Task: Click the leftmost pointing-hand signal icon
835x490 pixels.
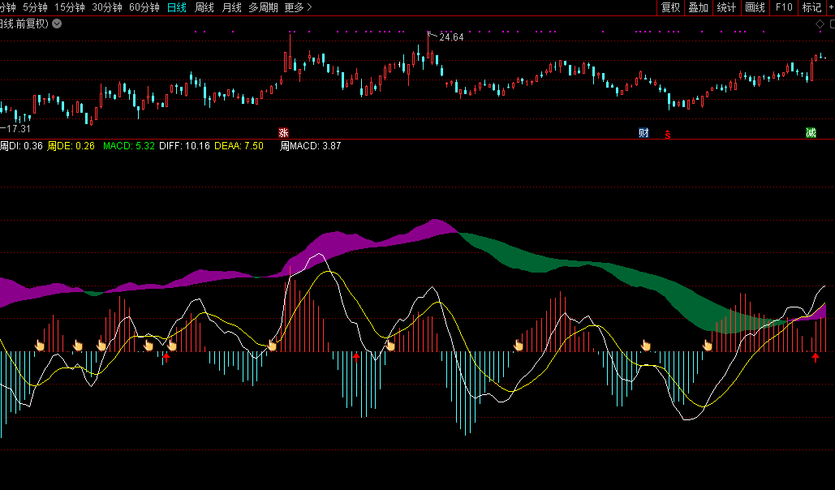Action: (x=39, y=346)
